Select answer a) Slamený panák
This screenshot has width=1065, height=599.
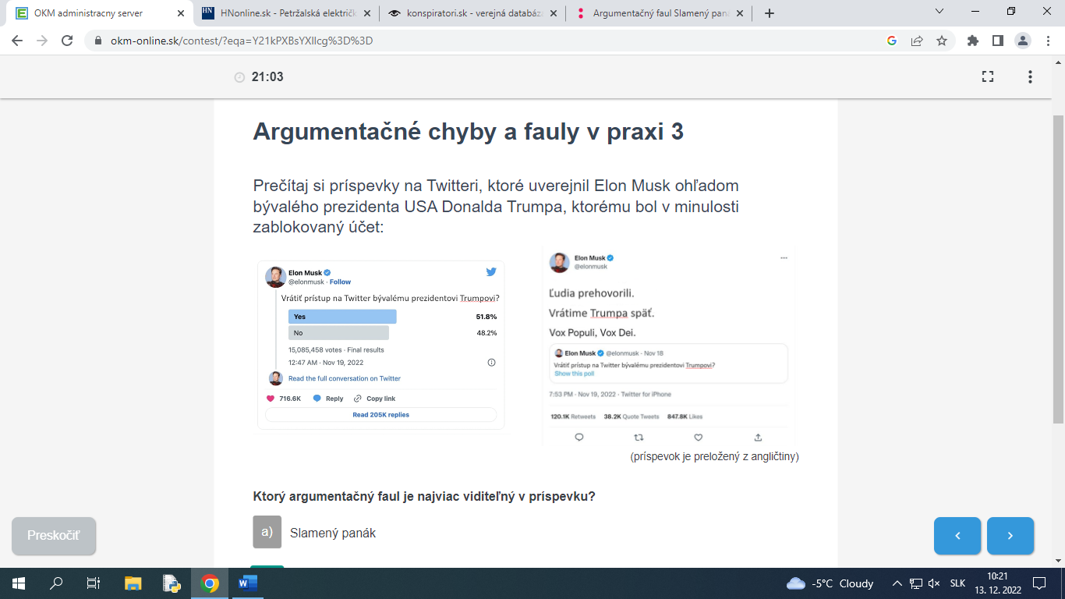tap(315, 533)
